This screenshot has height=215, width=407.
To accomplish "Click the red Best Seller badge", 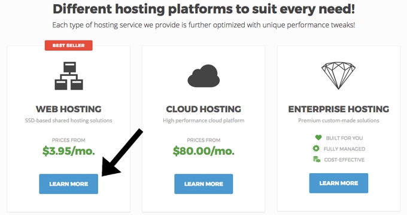I will coord(68,45).
